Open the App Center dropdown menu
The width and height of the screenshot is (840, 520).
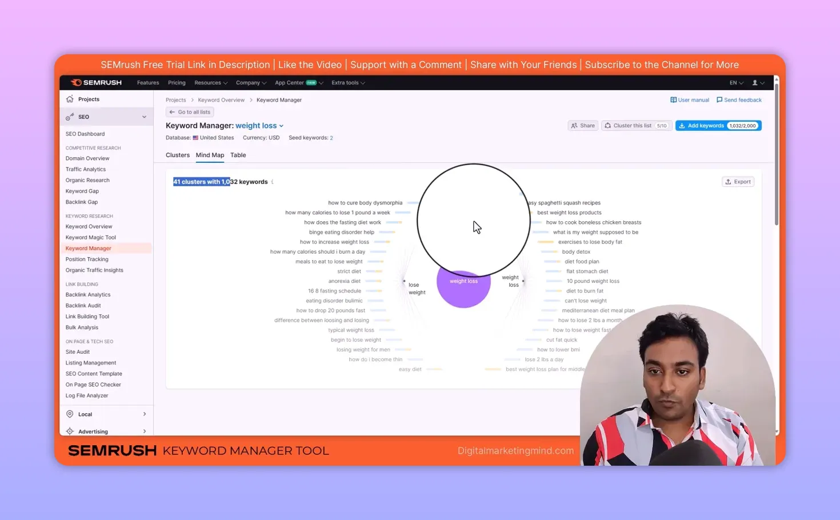pyautogui.click(x=299, y=83)
